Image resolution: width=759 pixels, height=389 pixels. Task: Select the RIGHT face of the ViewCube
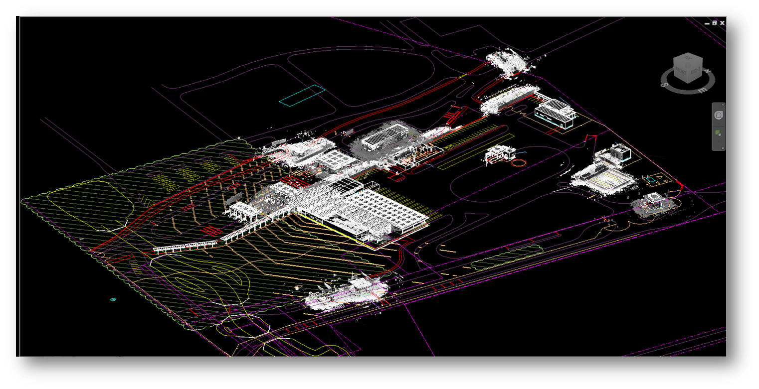(x=695, y=71)
